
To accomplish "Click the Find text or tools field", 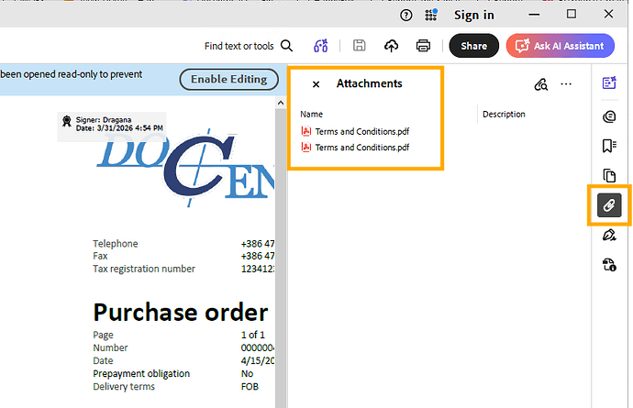I will tap(239, 46).
